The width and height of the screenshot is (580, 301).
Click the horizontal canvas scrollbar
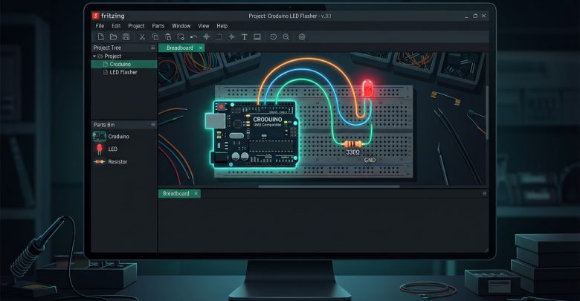click(x=329, y=187)
